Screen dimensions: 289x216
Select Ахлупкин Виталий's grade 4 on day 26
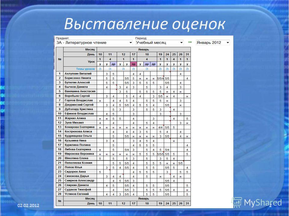point(181,74)
